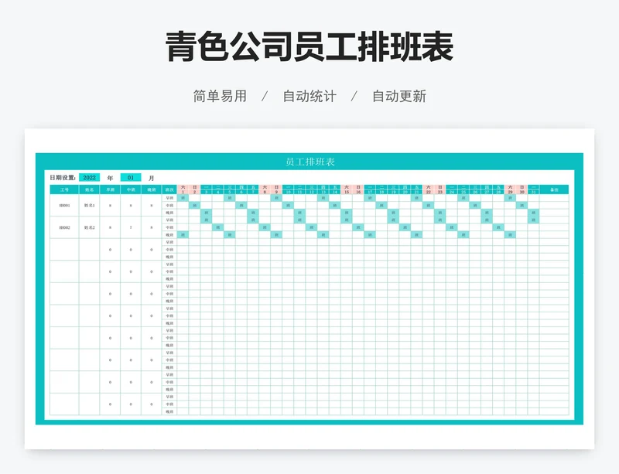
Task: Click the 01 month input cell
Action: pos(131,178)
